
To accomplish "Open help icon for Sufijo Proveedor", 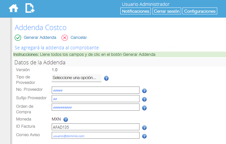I will [144, 99].
